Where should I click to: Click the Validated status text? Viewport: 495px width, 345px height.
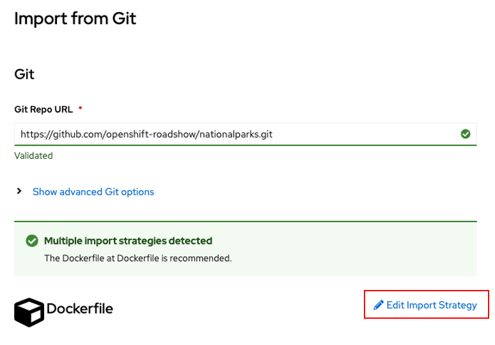33,156
